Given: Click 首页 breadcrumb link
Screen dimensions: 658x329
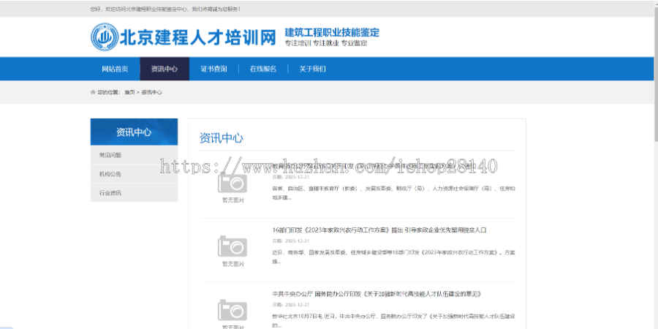Looking at the screenshot, I should coord(129,92).
